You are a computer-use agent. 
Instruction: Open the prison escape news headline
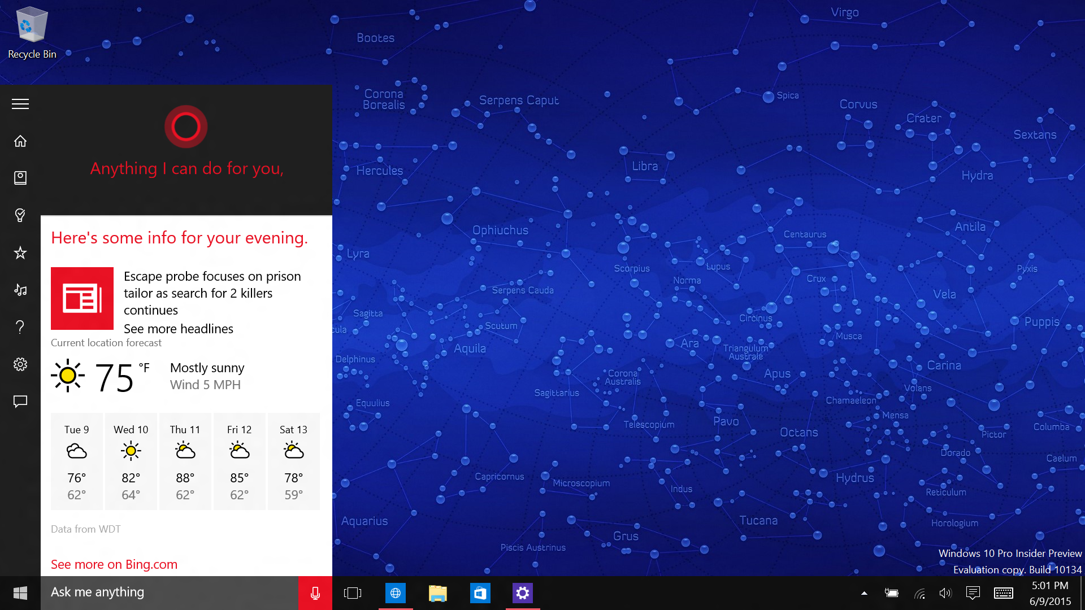[212, 293]
